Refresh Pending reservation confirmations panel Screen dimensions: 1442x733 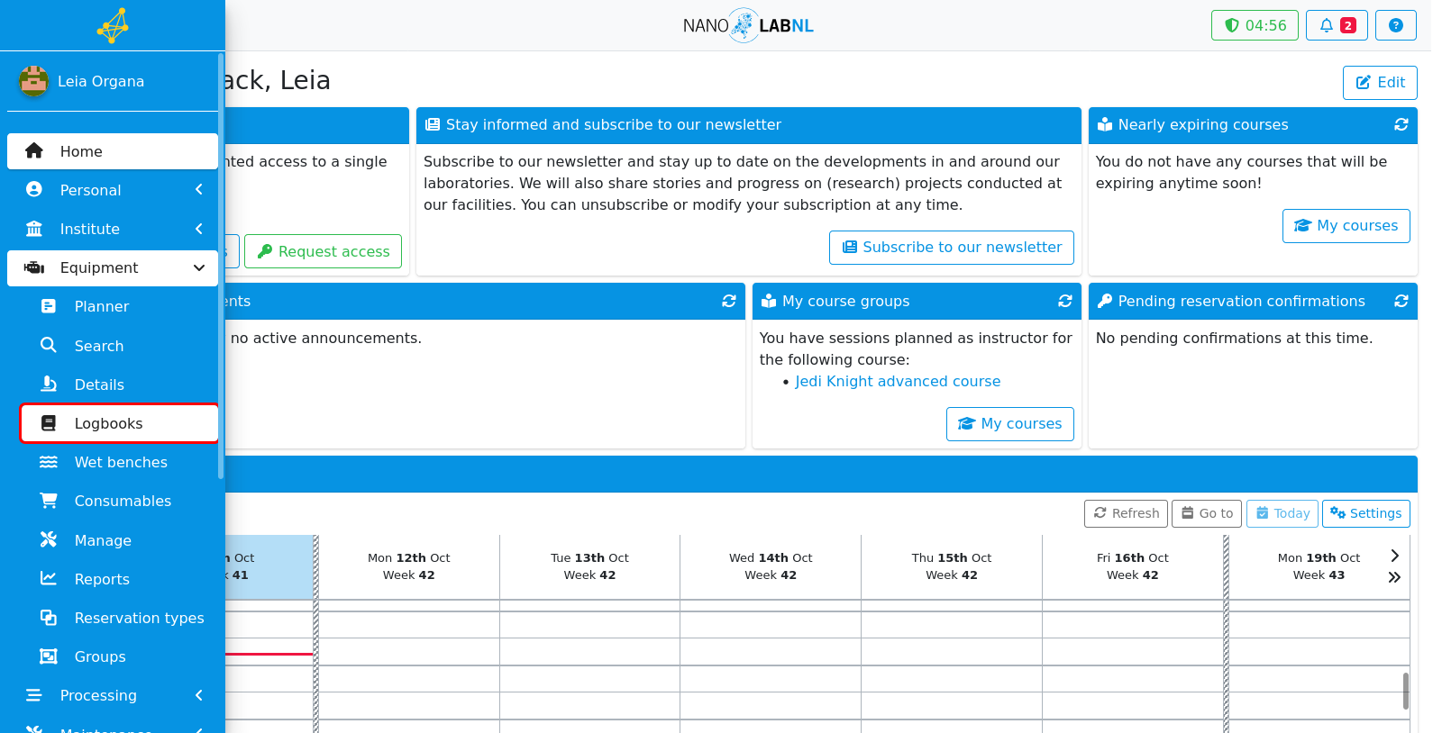pos(1401,302)
